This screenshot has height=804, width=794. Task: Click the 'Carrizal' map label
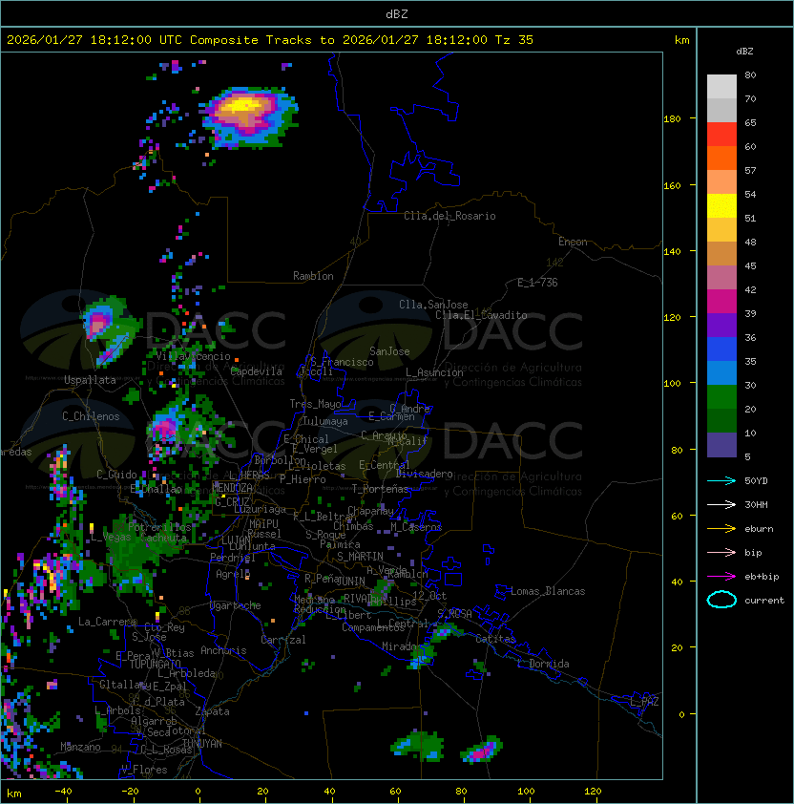[282, 640]
